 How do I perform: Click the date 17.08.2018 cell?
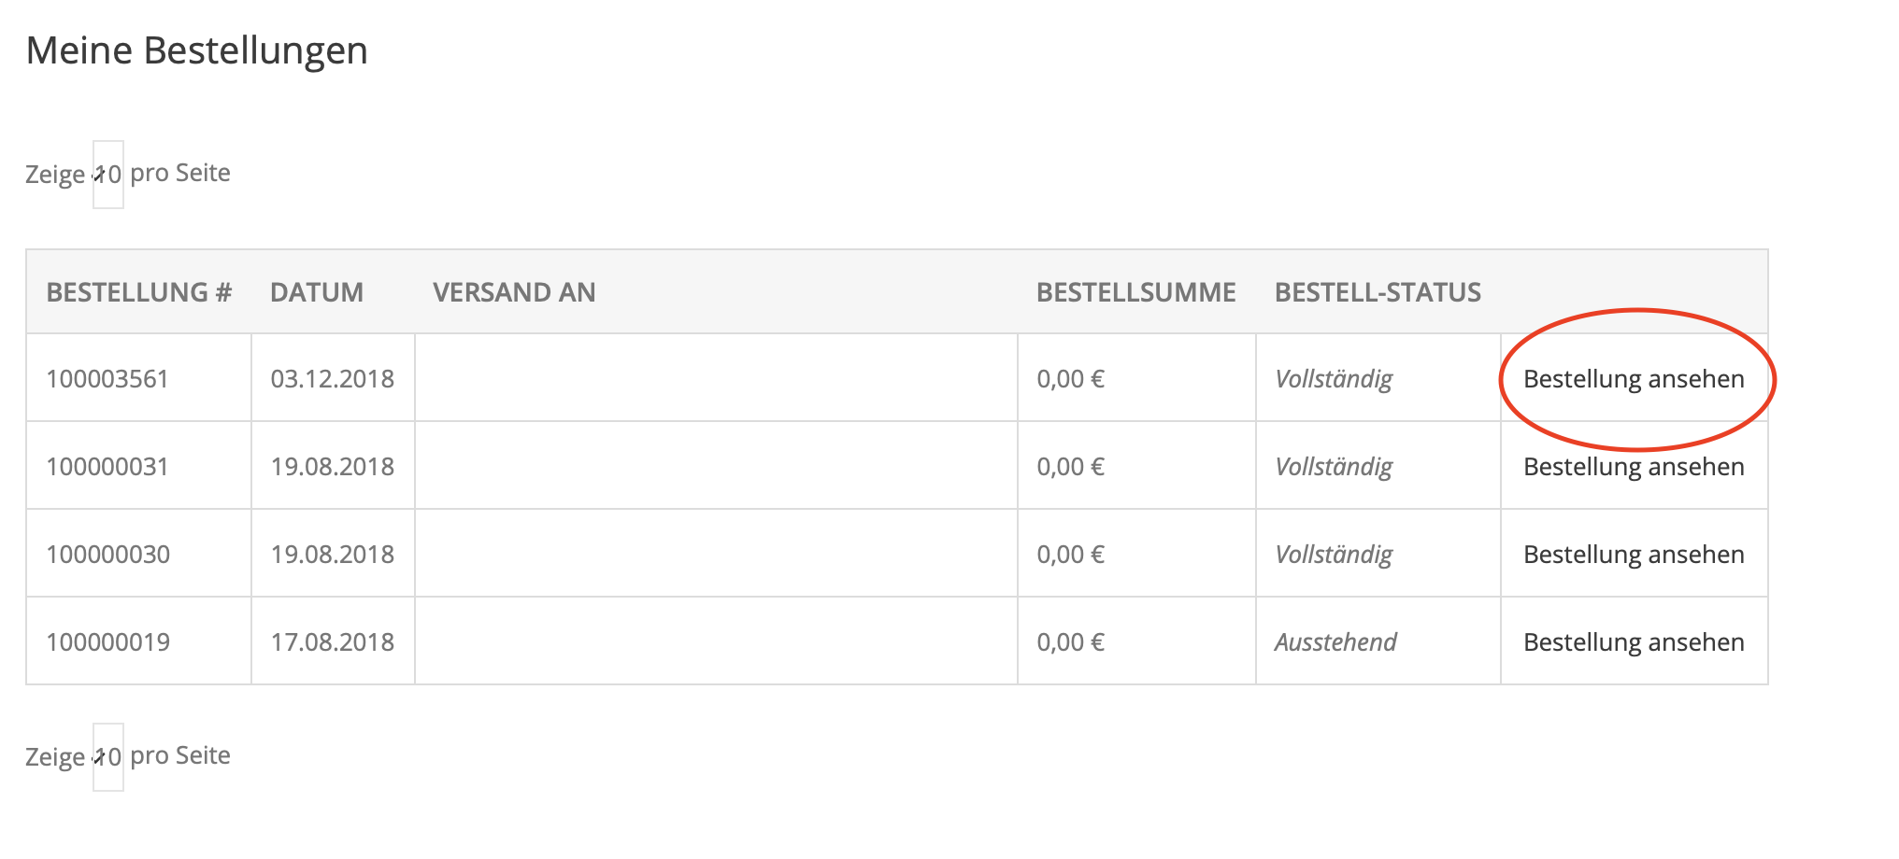[333, 642]
